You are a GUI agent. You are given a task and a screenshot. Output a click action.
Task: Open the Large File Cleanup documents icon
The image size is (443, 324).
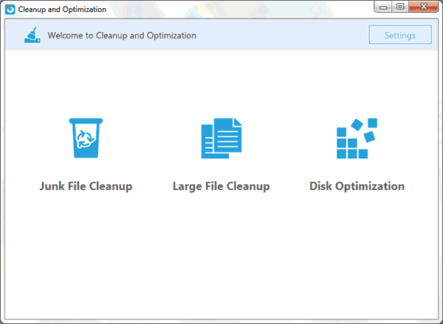pos(221,138)
